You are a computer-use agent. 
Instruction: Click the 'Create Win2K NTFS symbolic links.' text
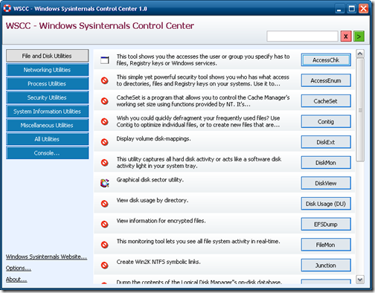click(x=158, y=262)
